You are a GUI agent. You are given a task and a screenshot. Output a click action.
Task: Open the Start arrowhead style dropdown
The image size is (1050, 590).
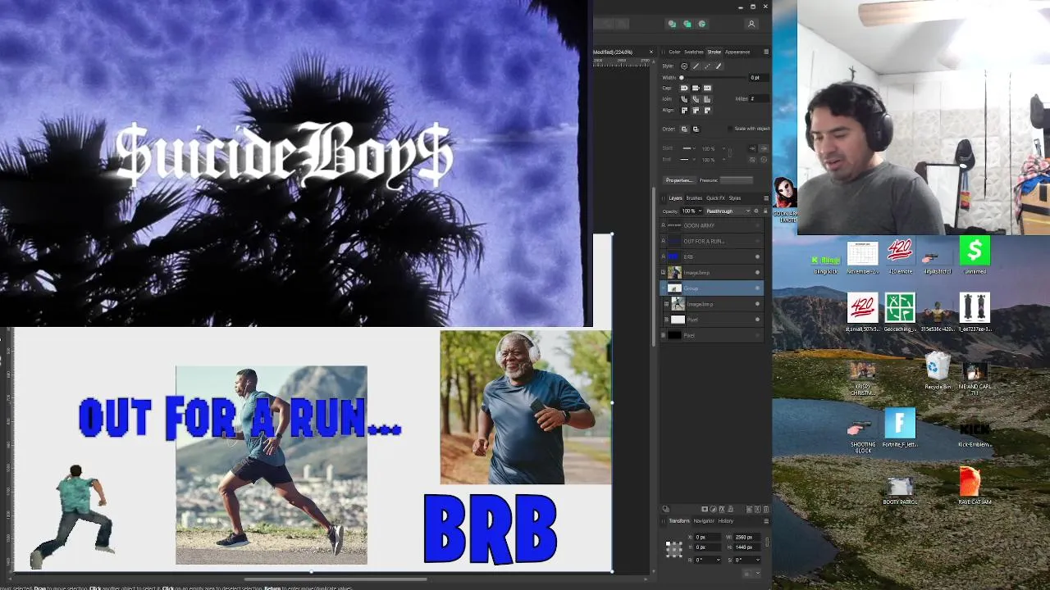point(689,148)
